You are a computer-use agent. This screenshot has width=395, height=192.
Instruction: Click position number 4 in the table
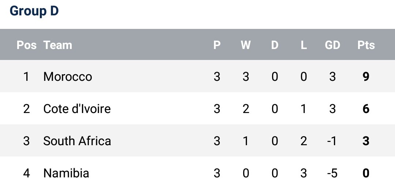coord(26,173)
